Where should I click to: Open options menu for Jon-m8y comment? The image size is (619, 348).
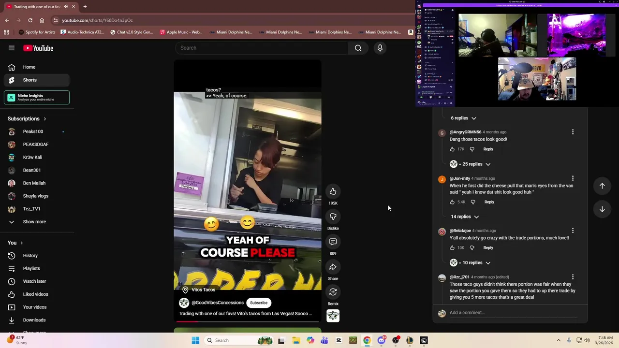point(573,178)
